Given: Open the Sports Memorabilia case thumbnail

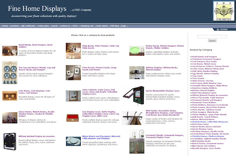Looking at the screenshot, I should pyautogui.click(x=133, y=96).
